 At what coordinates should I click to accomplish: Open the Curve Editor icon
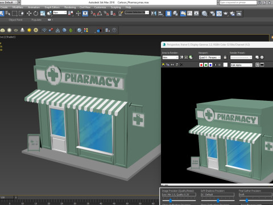click(x=190, y=13)
